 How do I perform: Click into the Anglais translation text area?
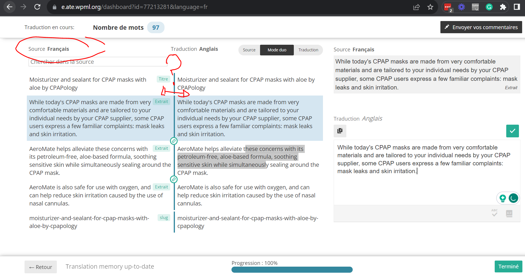[427, 172]
